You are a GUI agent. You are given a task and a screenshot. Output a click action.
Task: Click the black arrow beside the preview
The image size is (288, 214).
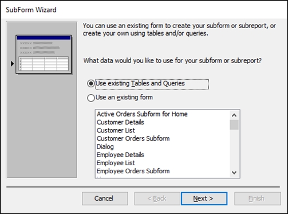[x=13, y=64]
